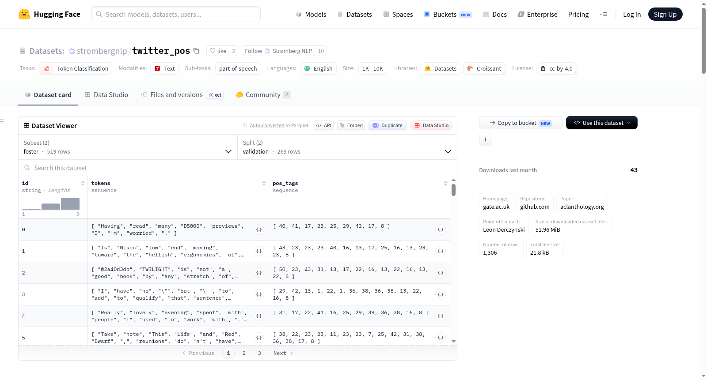Like the twitter_pos dataset
The height and width of the screenshot is (380, 707).
(x=218, y=51)
